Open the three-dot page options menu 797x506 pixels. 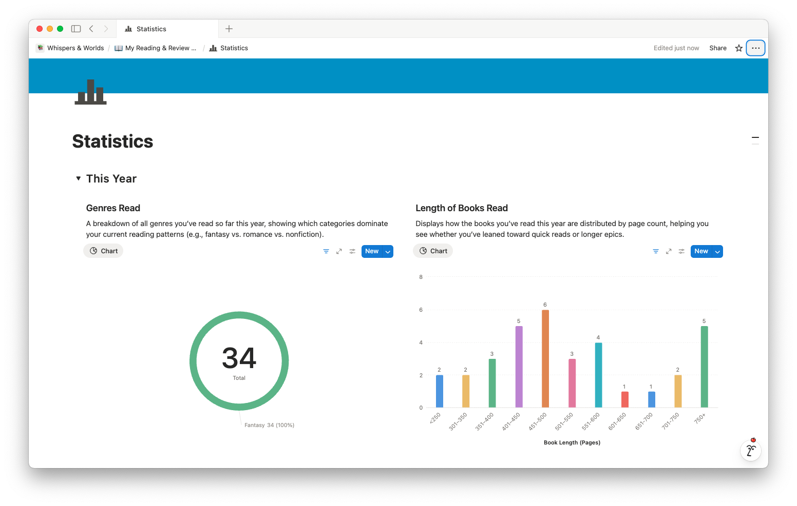click(755, 48)
